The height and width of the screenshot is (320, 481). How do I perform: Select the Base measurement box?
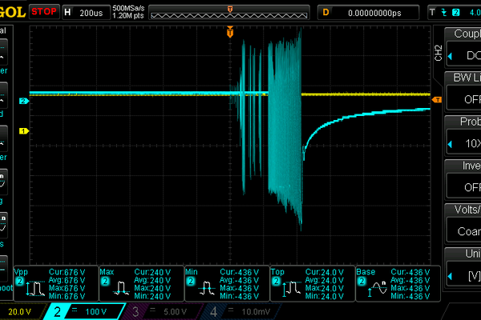(398, 284)
